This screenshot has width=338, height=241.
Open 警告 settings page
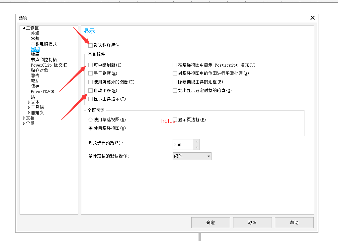(35, 75)
